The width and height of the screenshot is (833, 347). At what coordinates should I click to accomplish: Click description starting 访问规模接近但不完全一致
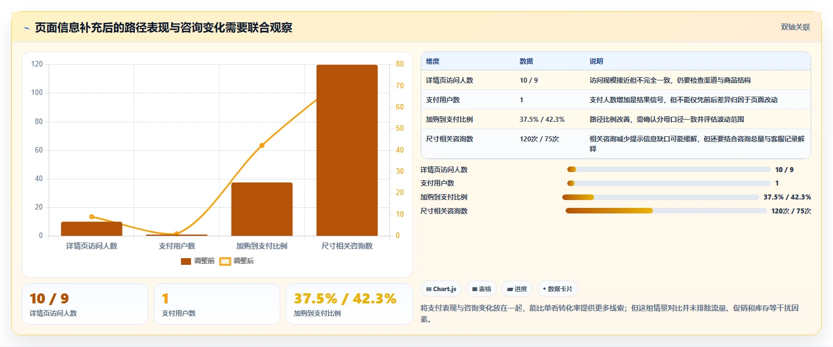tap(670, 80)
